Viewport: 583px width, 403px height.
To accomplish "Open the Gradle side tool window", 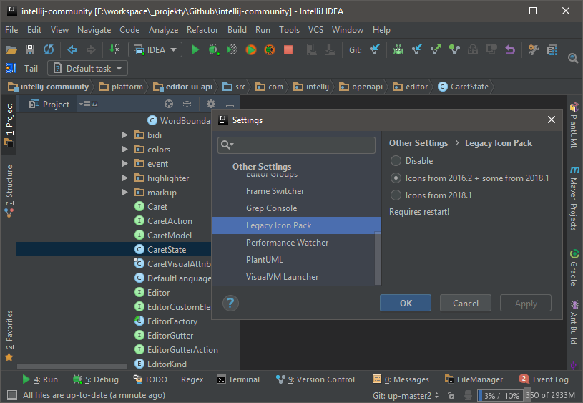I will pos(574,267).
